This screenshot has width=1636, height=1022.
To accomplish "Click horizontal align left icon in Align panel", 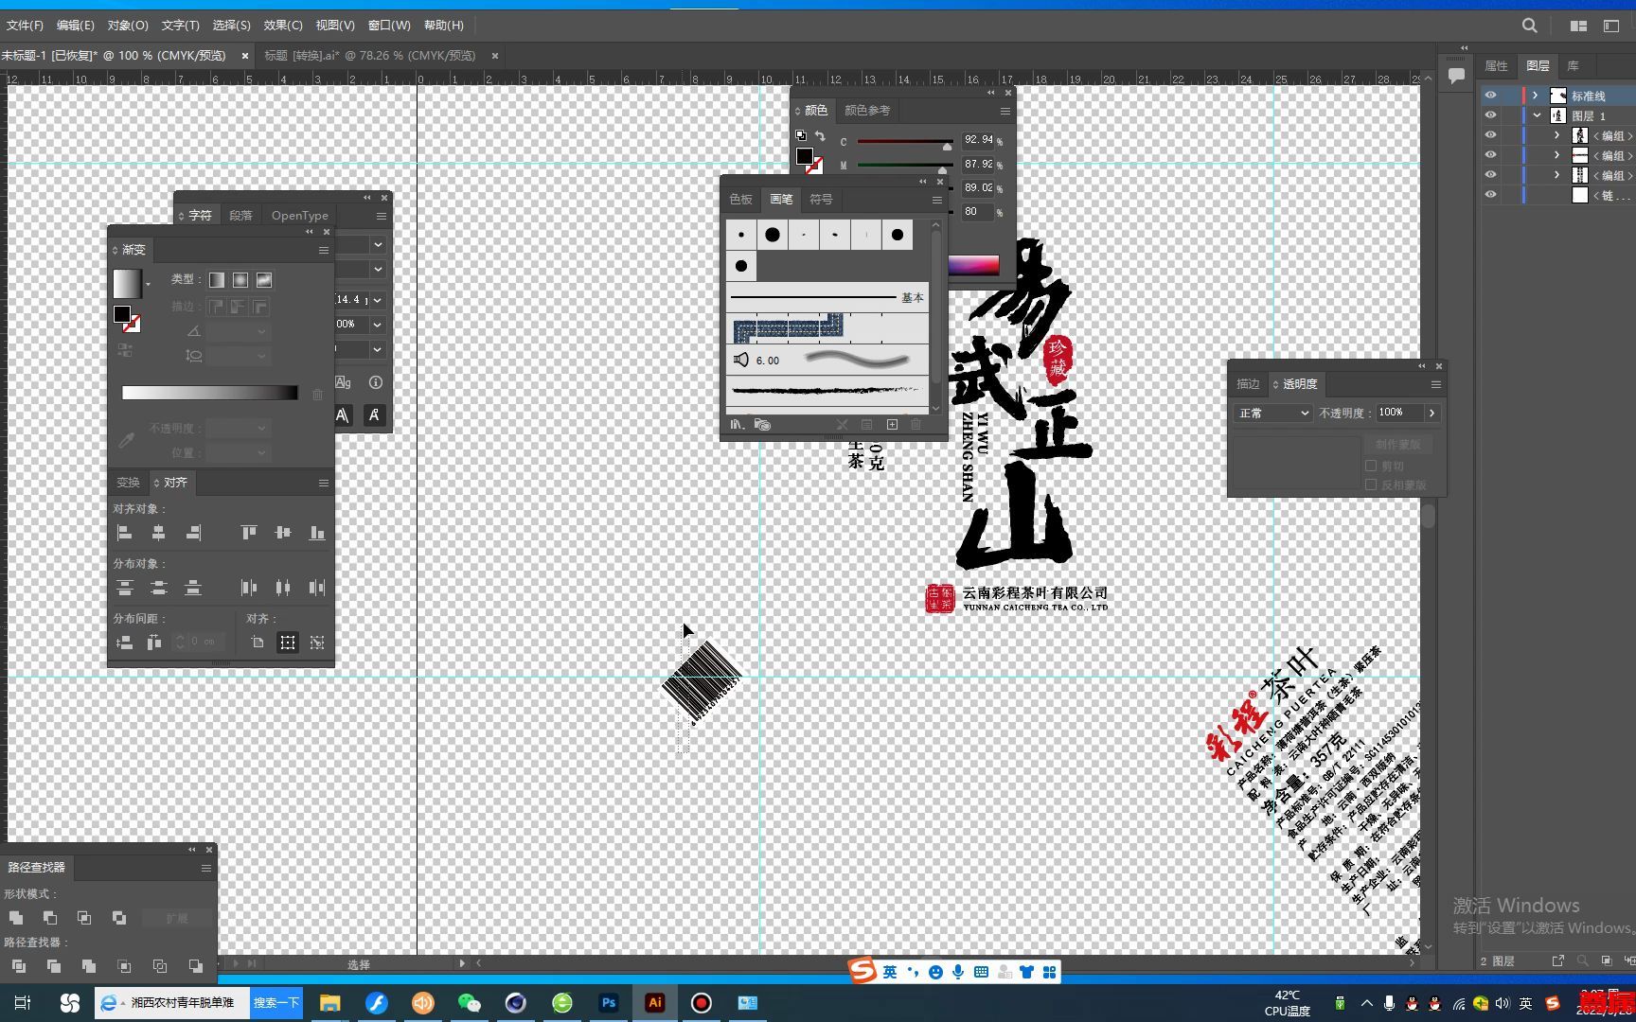I will click(124, 533).
